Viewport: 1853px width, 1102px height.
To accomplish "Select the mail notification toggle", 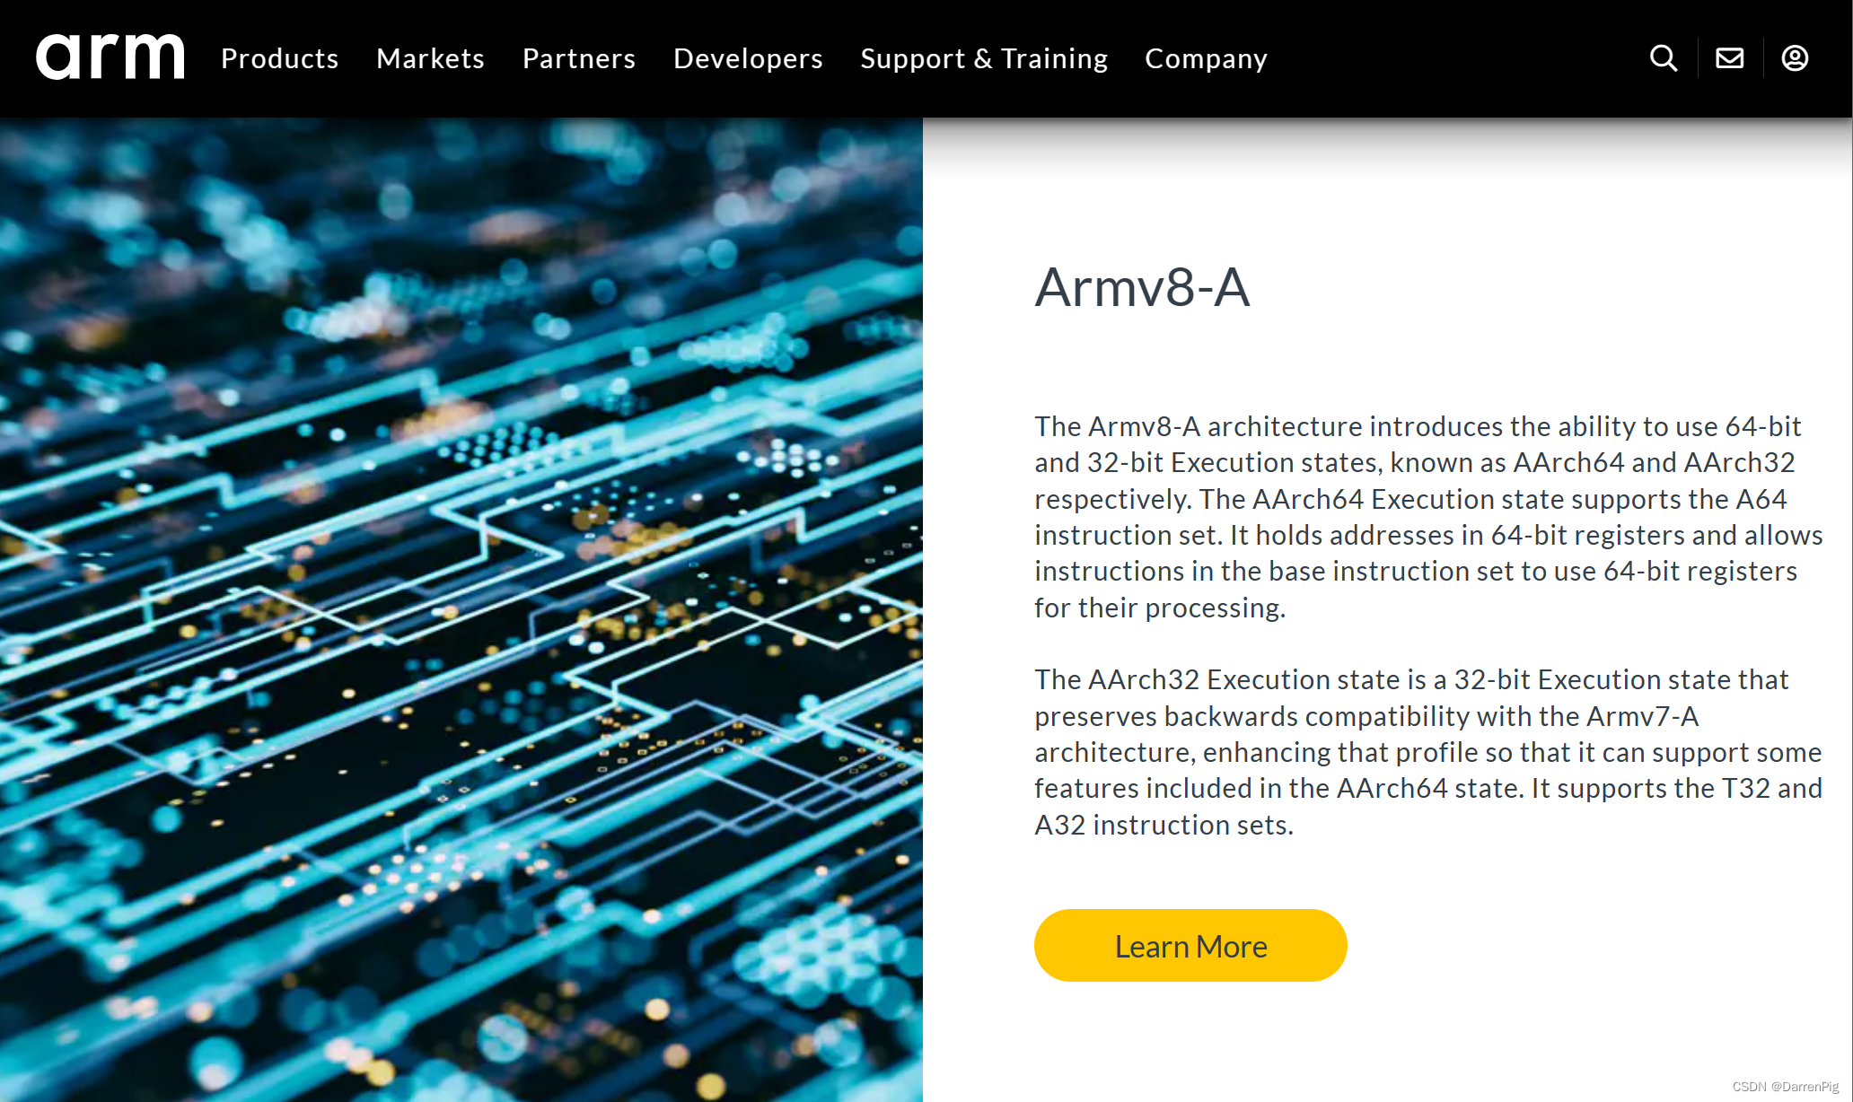I will [1730, 57].
